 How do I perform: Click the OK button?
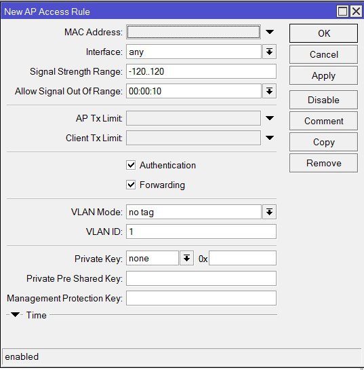(323, 33)
